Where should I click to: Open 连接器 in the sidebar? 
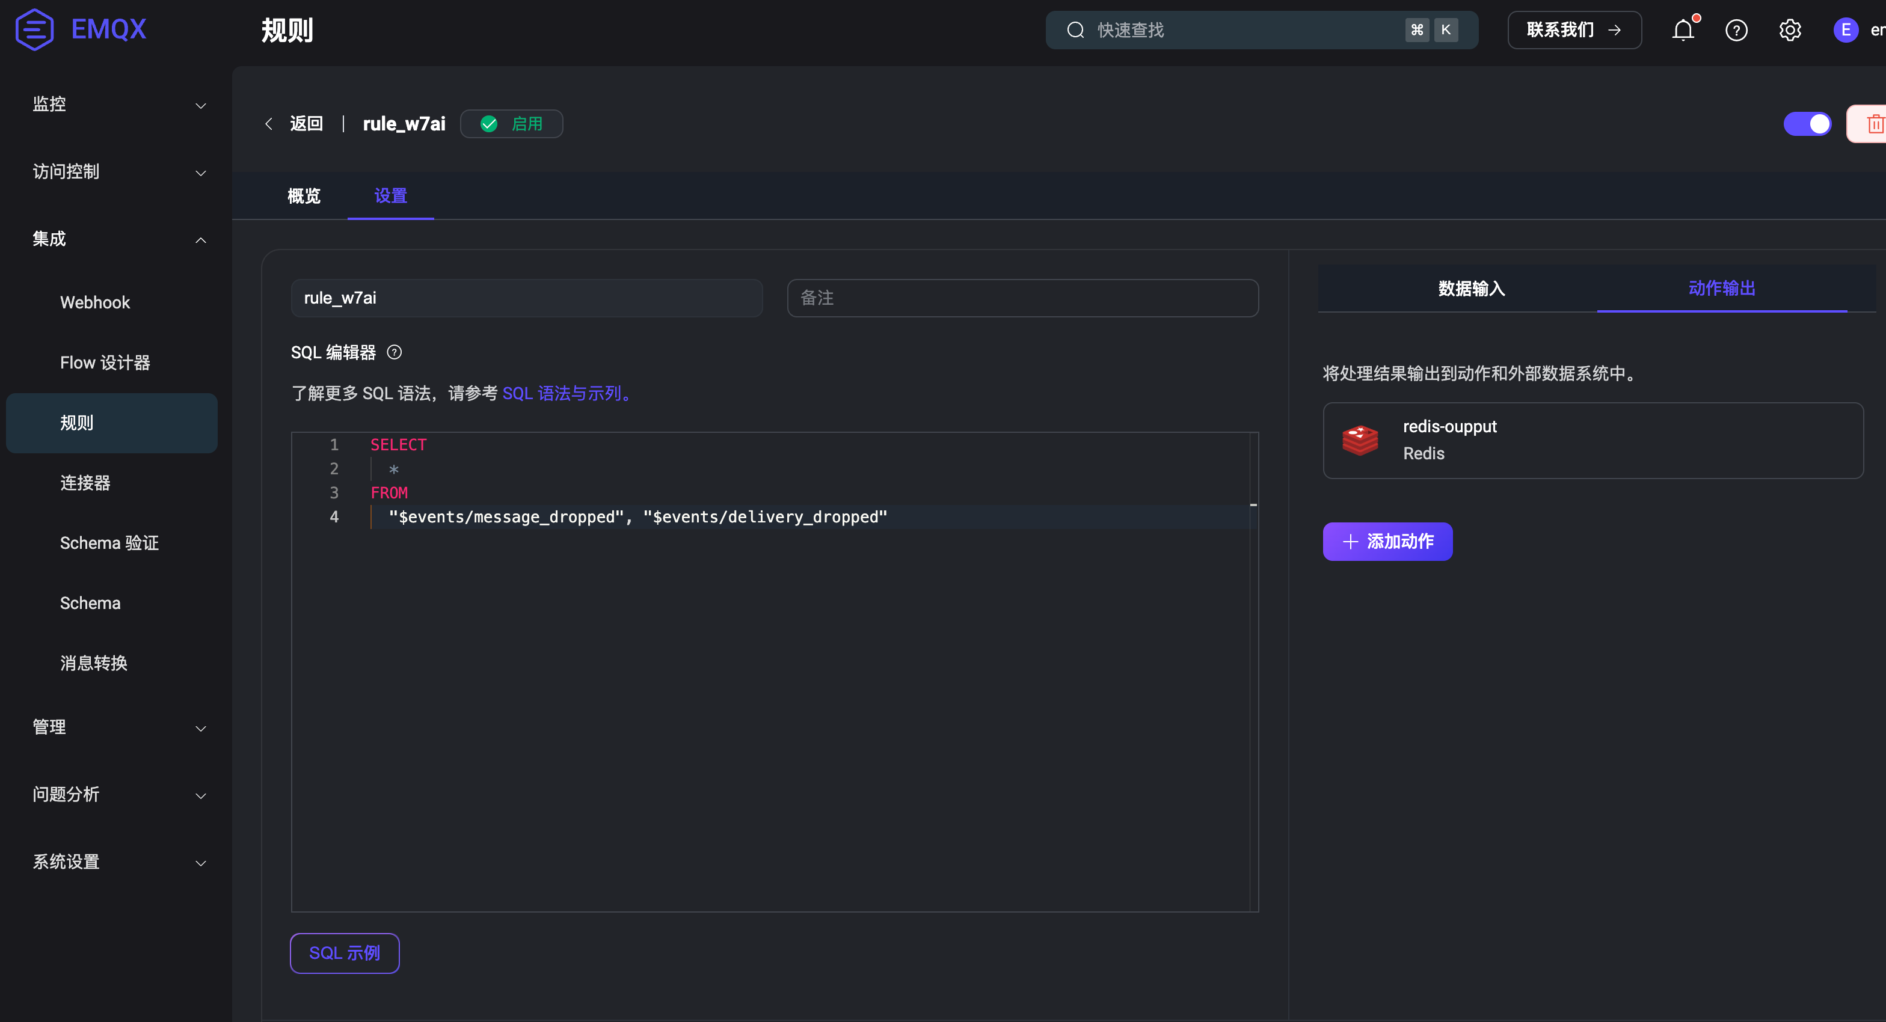[111, 483]
